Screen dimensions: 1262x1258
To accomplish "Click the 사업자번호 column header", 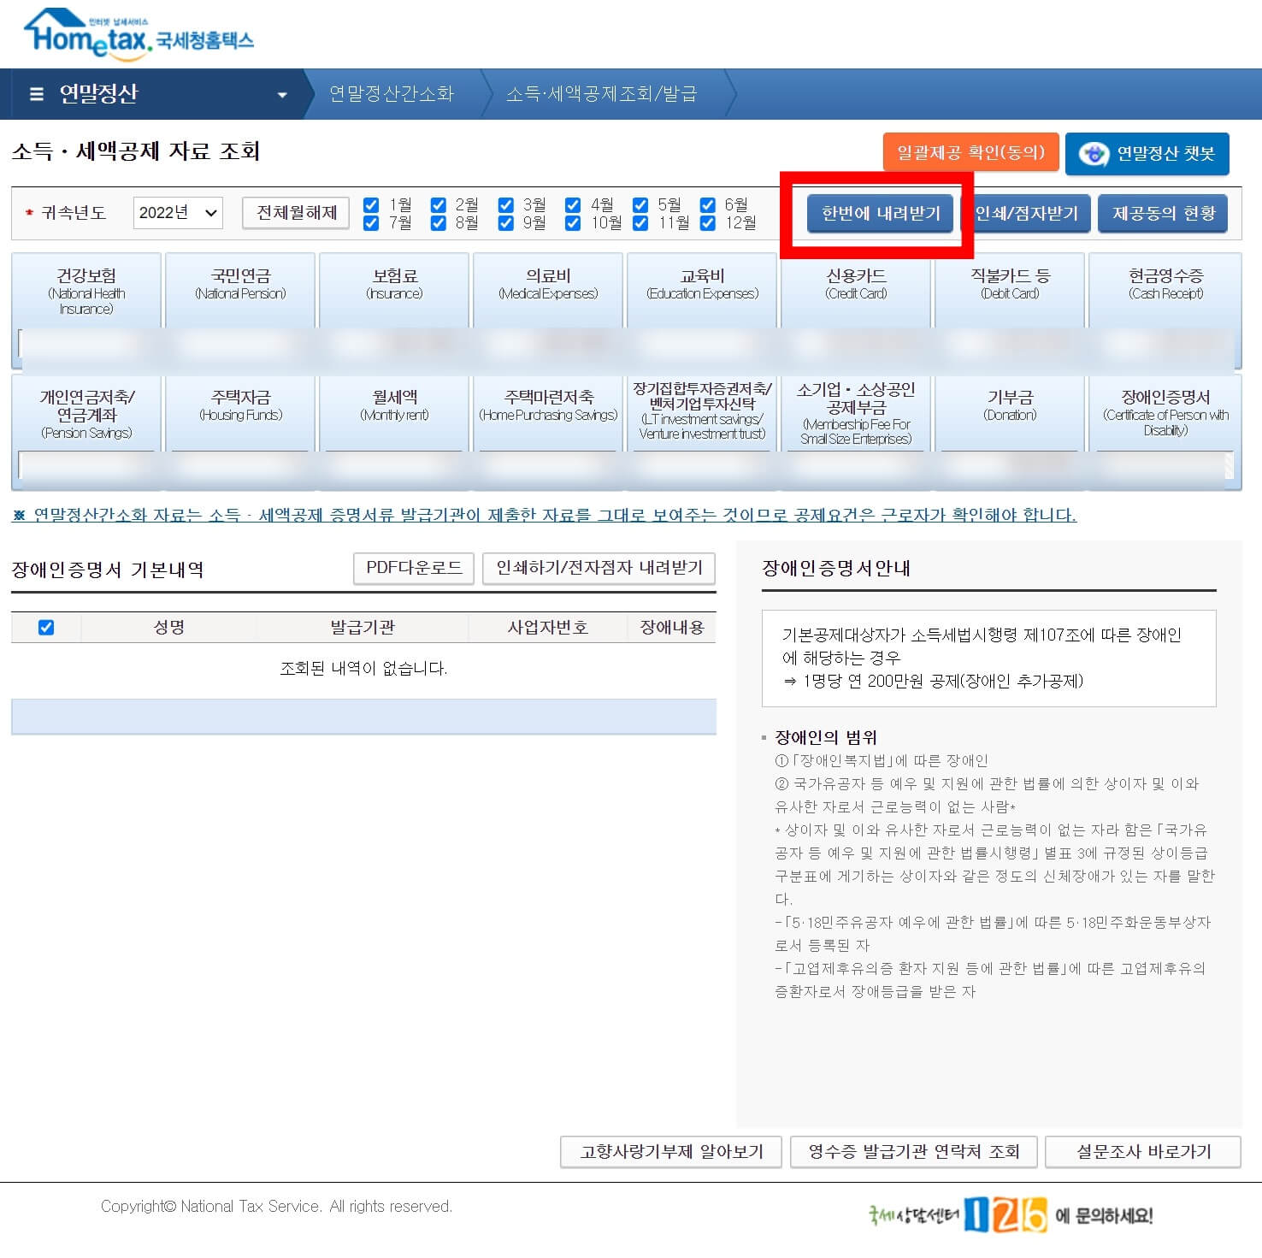I will point(547,628).
